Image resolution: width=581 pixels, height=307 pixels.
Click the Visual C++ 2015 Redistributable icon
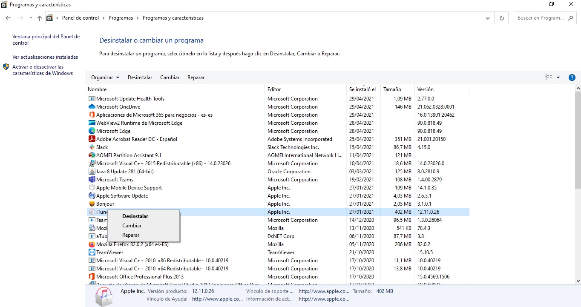click(92, 164)
